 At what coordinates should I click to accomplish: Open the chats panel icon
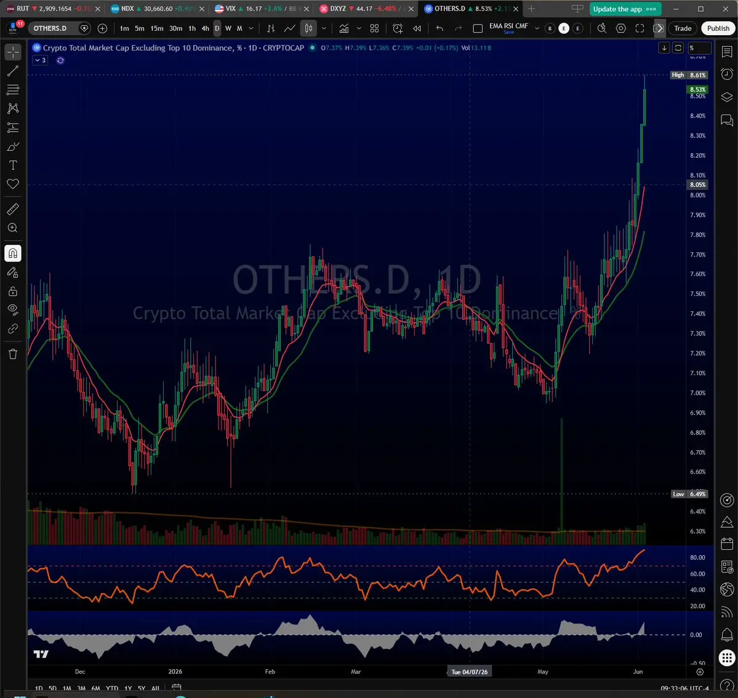click(727, 120)
